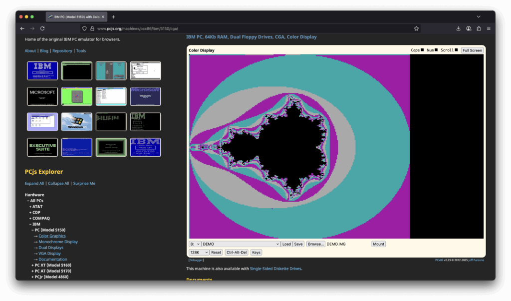Toggle the Scroll lock indicator
Viewport: 511px width, 301px height.
coord(456,50)
